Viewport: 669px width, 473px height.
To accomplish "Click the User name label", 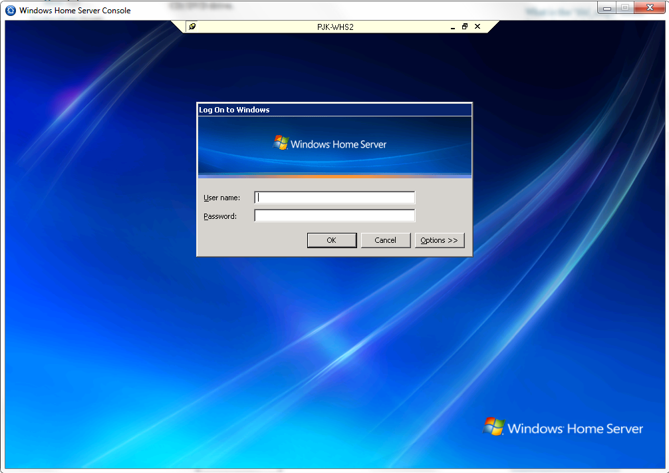I will (222, 198).
